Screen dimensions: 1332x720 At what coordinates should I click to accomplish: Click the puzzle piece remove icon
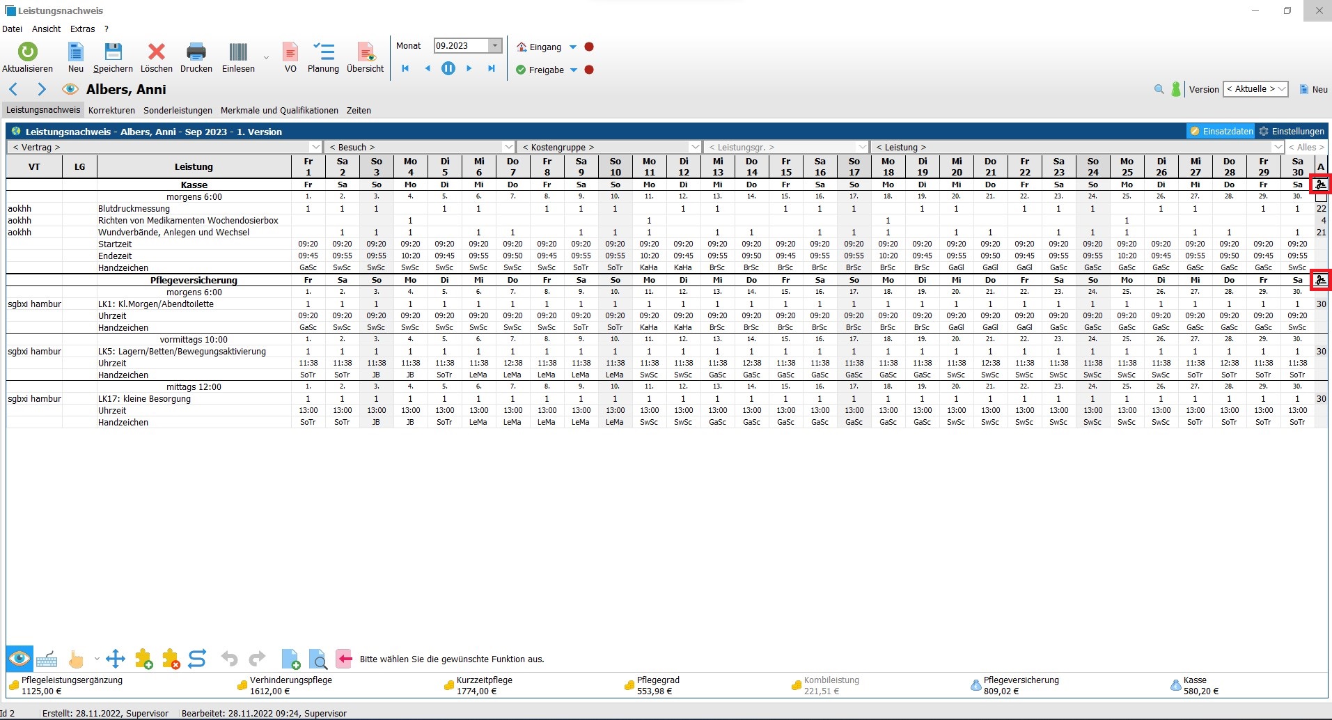click(171, 659)
